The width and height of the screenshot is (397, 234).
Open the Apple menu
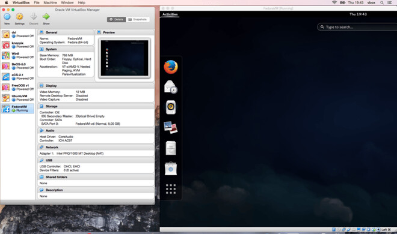click(x=6, y=2)
